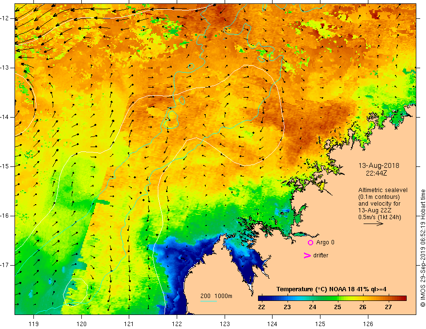Click the 0.5m/s velocity scale arrow
The width and height of the screenshot is (426, 329).
click(373, 224)
